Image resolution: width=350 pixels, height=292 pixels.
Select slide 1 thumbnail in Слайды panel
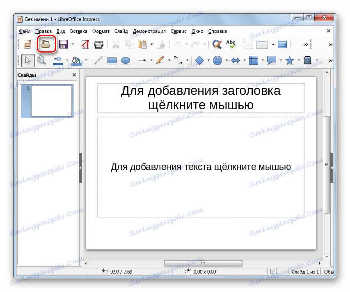[x=51, y=101]
